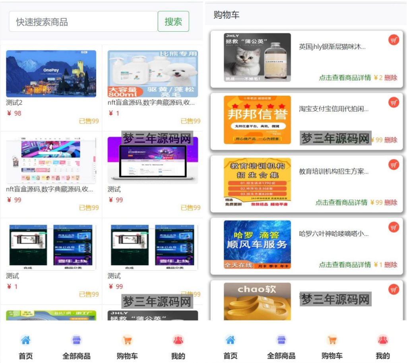Click cart item title 哈罗六叶神哈喽嘀嗒小...
The height and width of the screenshot is (363, 407).
tap(333, 234)
